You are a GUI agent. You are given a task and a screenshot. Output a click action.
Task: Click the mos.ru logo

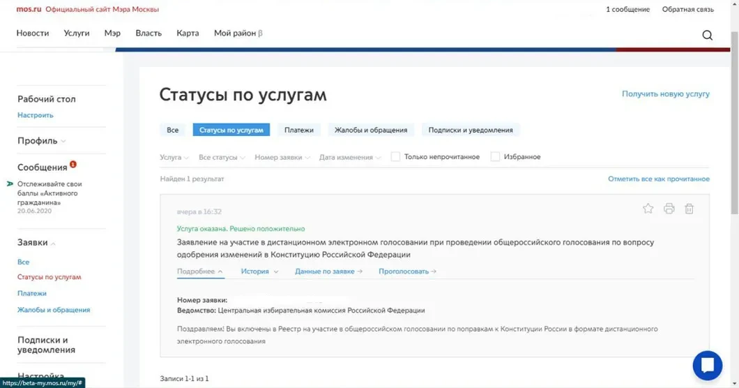tap(29, 9)
